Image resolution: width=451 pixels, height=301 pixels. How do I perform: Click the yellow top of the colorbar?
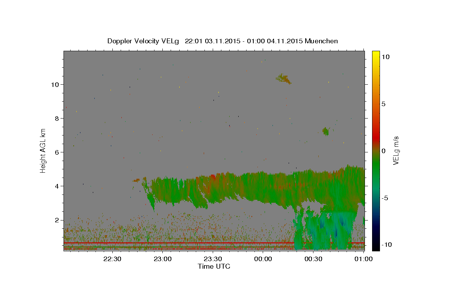tap(375, 55)
